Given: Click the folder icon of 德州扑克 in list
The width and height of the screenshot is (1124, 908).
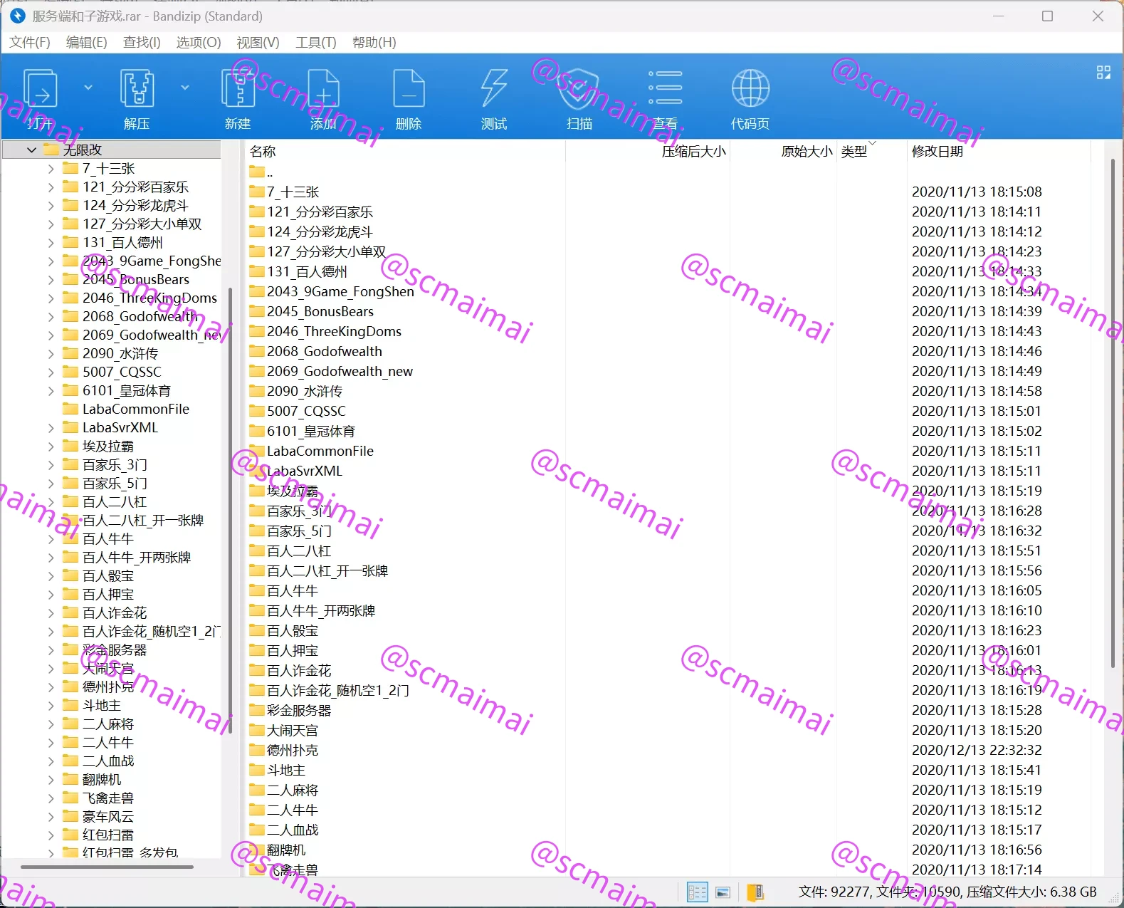Looking at the screenshot, I should (257, 750).
